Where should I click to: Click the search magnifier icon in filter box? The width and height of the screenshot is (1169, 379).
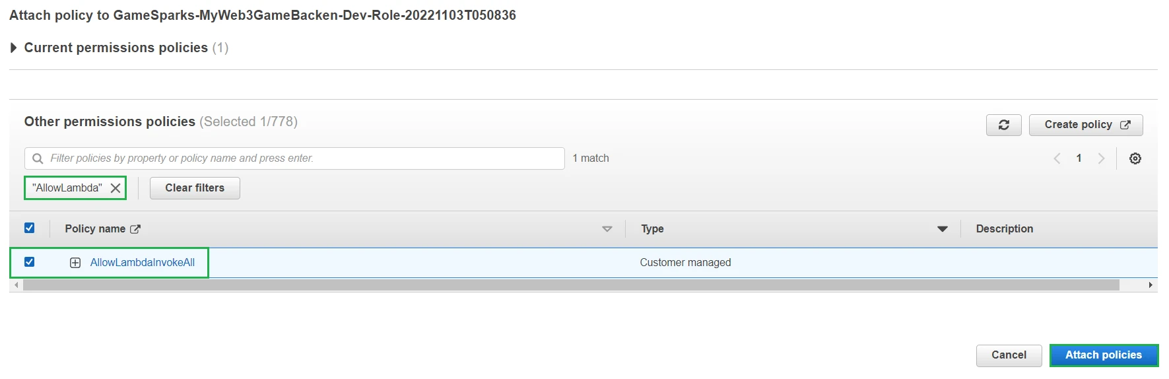click(38, 158)
